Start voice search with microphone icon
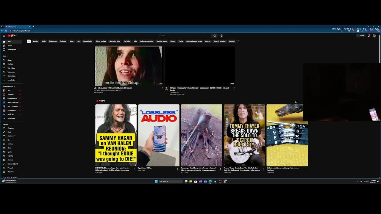 click(221, 36)
